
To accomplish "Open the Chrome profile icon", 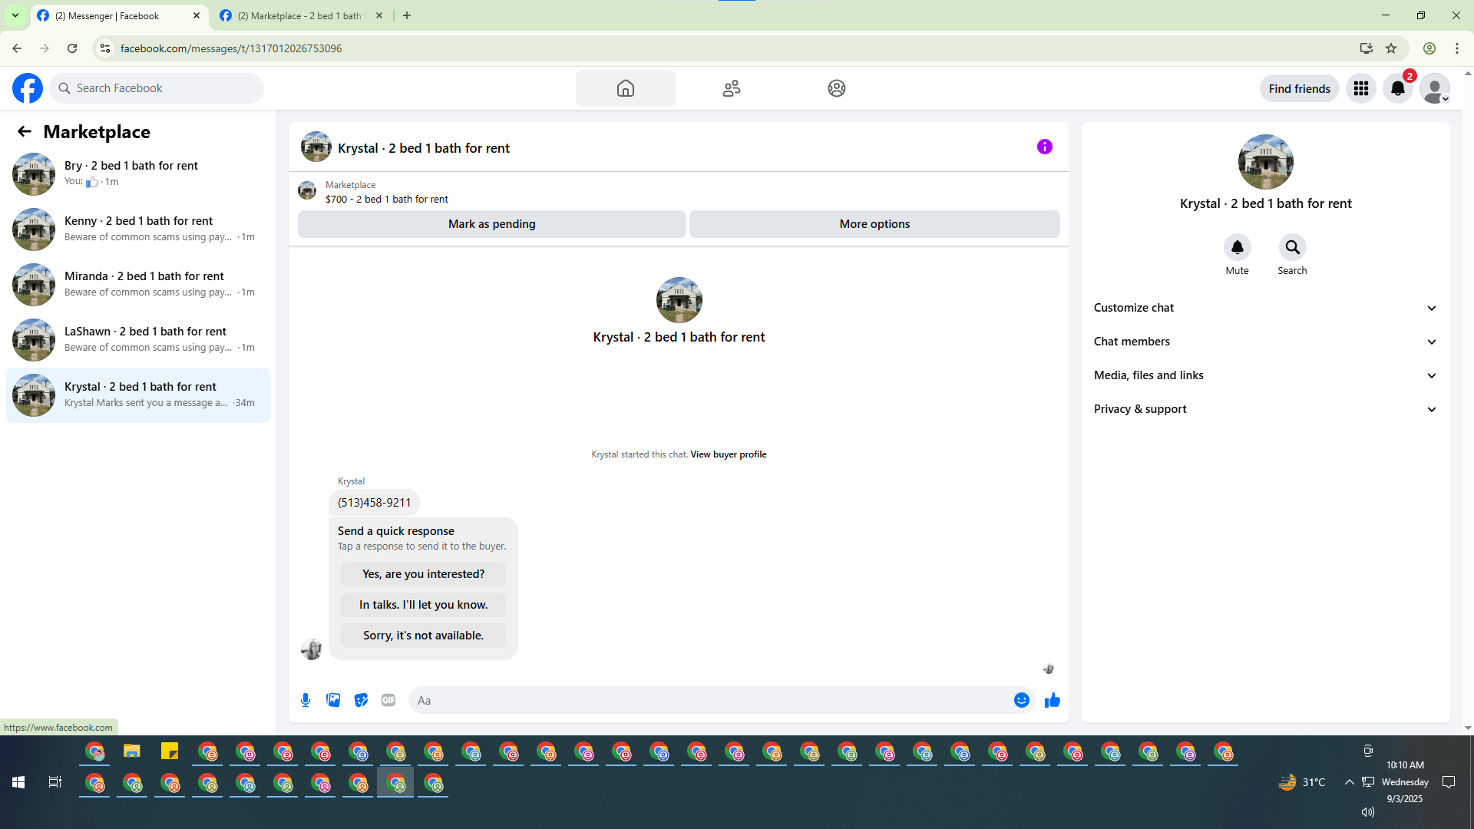I will point(1429,48).
